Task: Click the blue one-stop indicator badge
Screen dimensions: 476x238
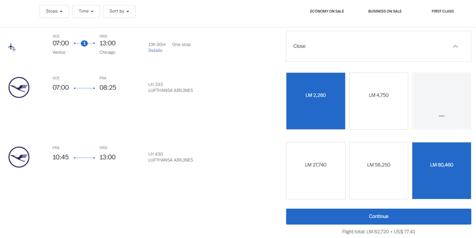Action: pos(84,43)
